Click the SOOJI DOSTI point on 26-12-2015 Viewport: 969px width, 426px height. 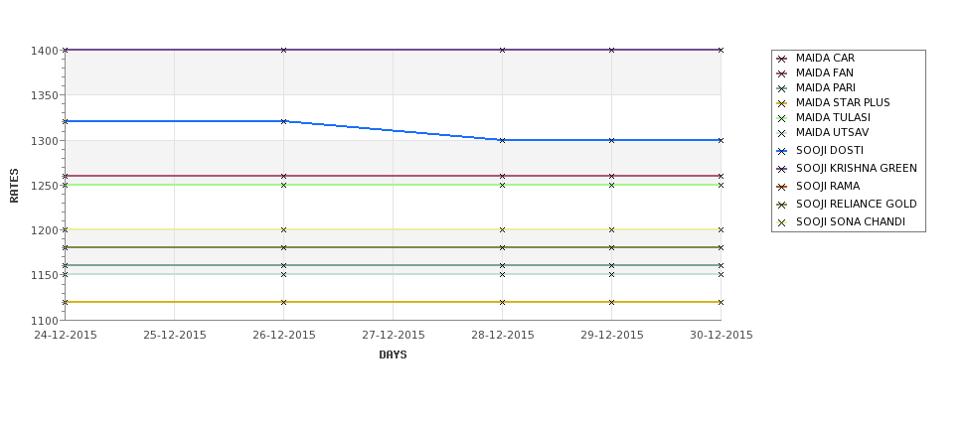pos(283,121)
